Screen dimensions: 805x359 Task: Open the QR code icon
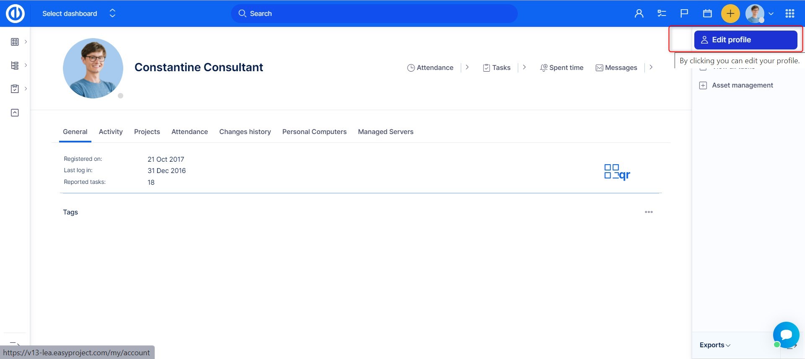[617, 172]
